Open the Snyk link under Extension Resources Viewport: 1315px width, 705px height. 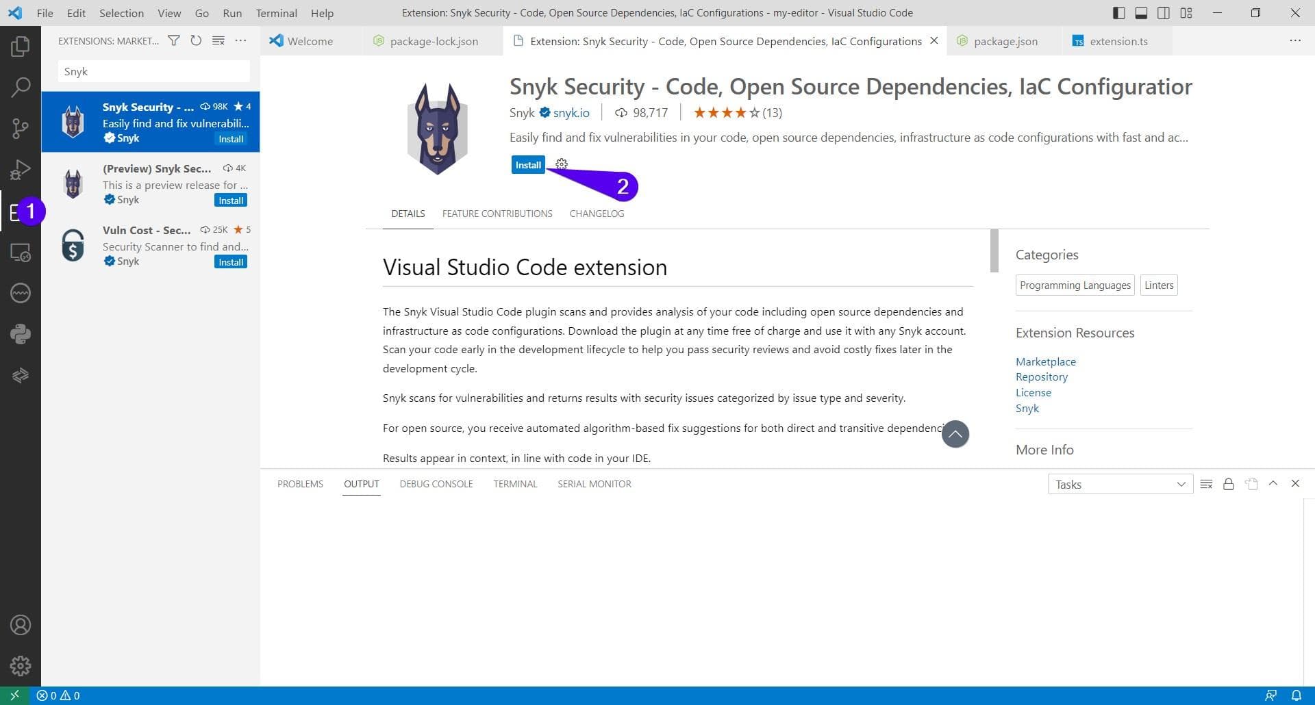coord(1027,409)
